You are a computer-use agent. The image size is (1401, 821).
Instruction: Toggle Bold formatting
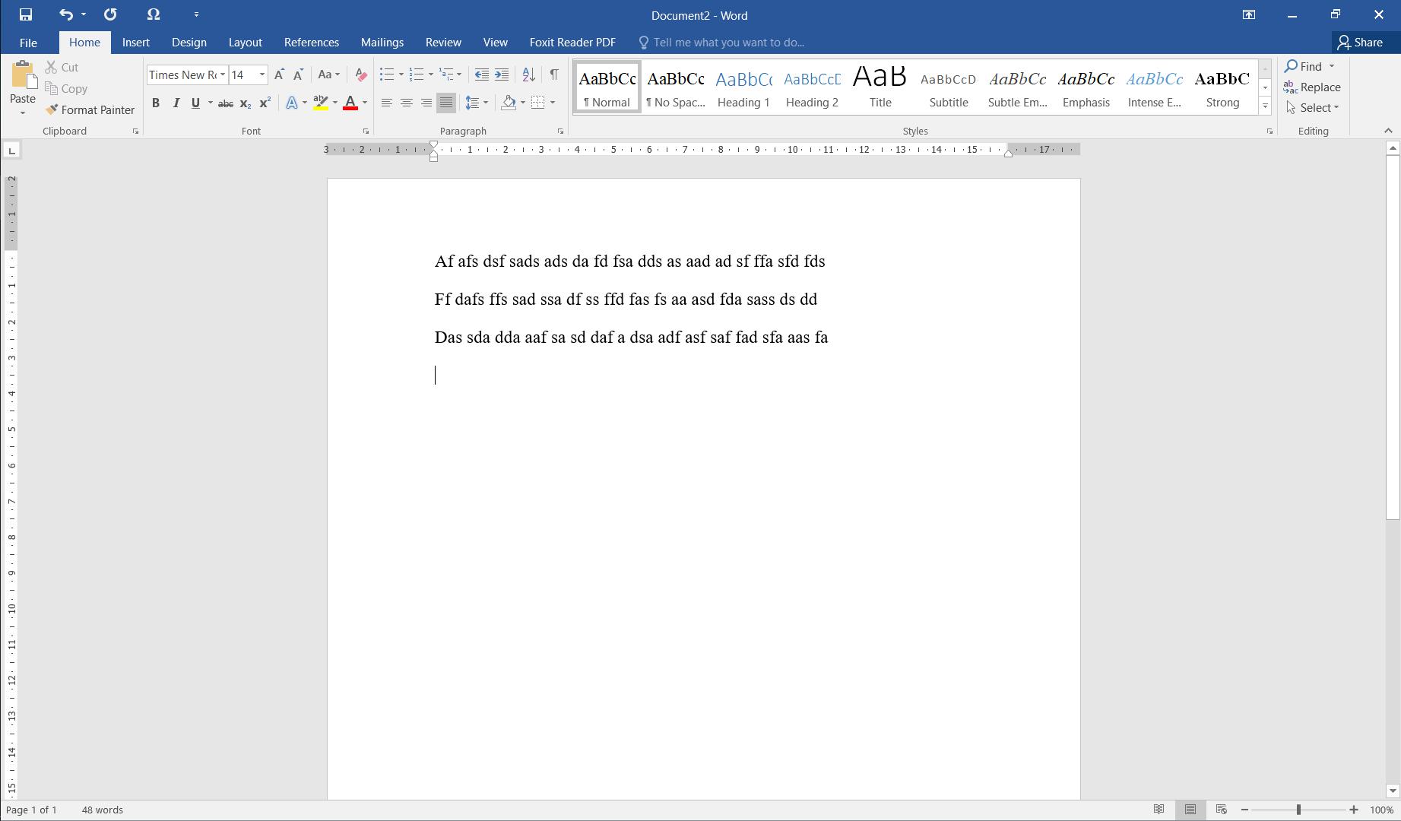coord(156,103)
